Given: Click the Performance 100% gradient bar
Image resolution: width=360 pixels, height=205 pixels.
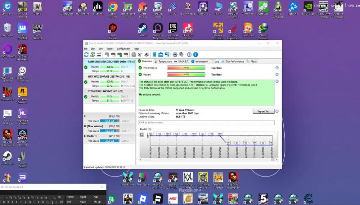Looking at the screenshot, I should click(186, 68).
